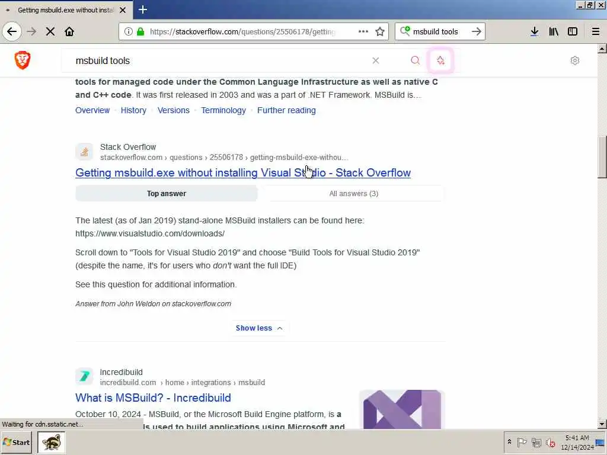The height and width of the screenshot is (455, 607).
Task: Open the 'Further reading' link
Action: pyautogui.click(x=286, y=110)
